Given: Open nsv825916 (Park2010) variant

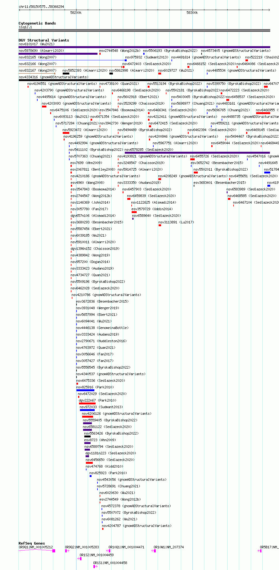Looking at the screenshot, I should tap(95, 387).
